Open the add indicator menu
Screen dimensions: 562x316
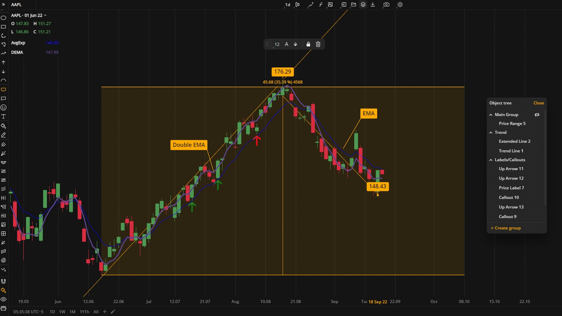[310, 5]
